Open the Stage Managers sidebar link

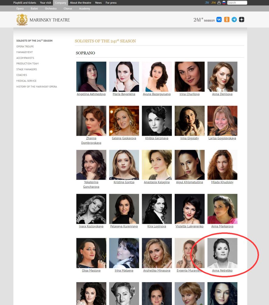click(26, 70)
